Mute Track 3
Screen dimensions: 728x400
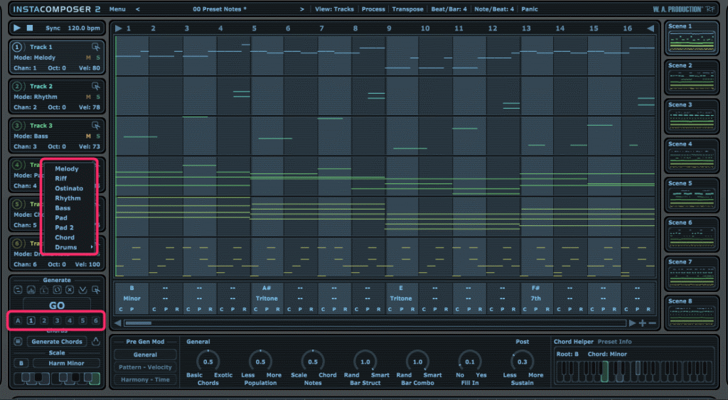click(x=88, y=136)
